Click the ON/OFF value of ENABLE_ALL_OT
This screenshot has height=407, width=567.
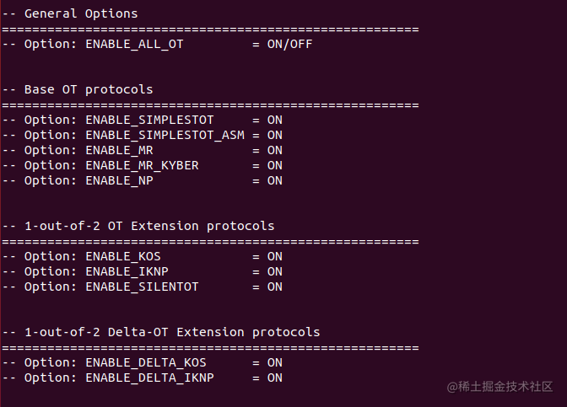289,44
